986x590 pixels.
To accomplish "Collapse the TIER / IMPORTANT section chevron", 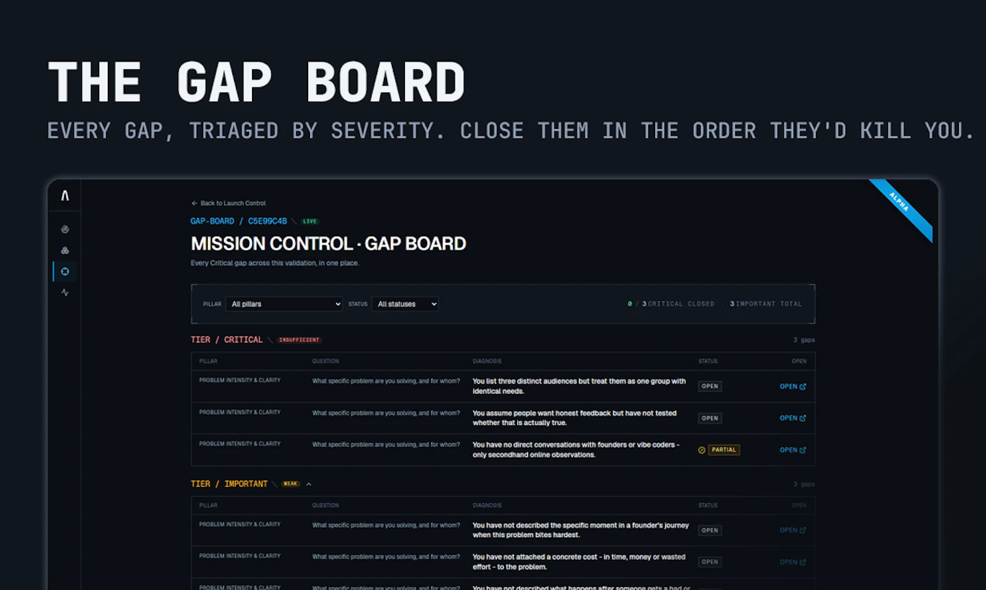I will pos(309,484).
